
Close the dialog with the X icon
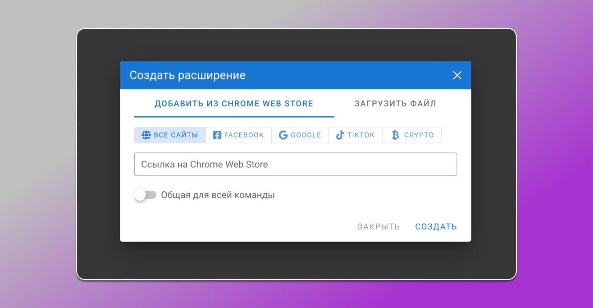click(457, 75)
